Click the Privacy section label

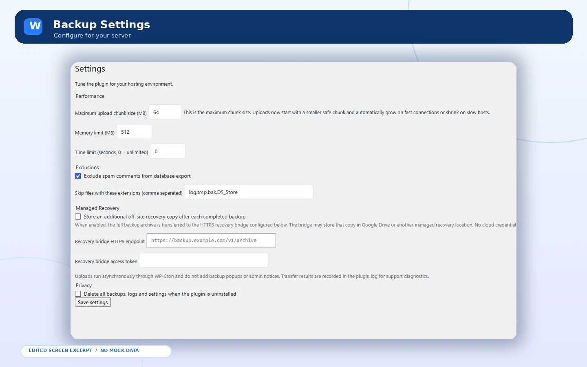(84, 285)
